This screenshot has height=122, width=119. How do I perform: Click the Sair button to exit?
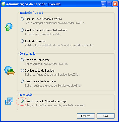(106, 116)
